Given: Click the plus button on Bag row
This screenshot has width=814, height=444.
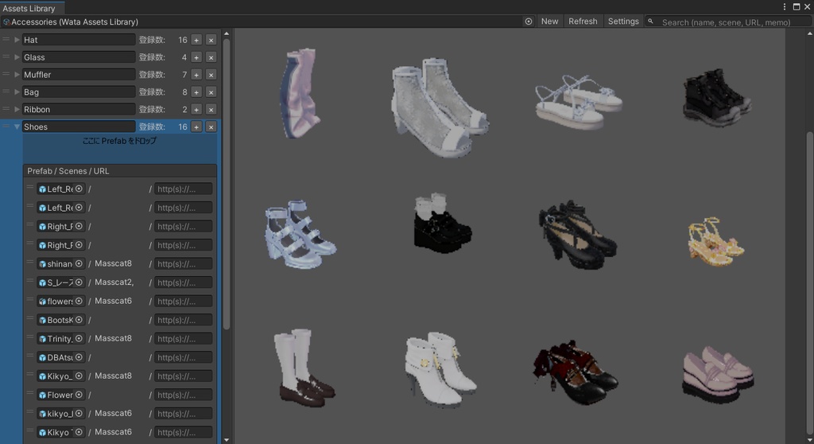Looking at the screenshot, I should [x=196, y=92].
